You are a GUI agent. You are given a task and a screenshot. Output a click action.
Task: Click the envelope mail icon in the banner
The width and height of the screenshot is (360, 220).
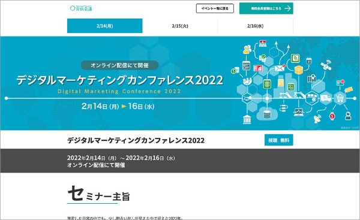click(280, 68)
